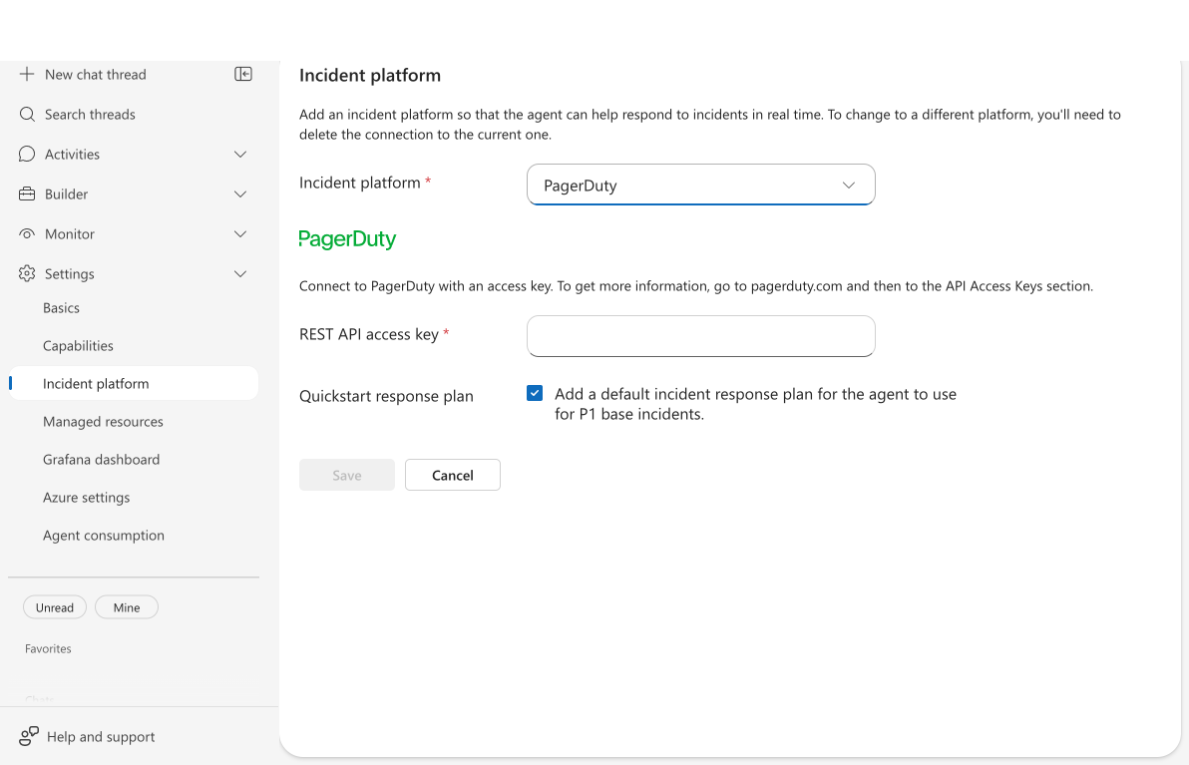Open Capabilities settings page
Image resolution: width=1189 pixels, height=765 pixels.
coord(78,346)
